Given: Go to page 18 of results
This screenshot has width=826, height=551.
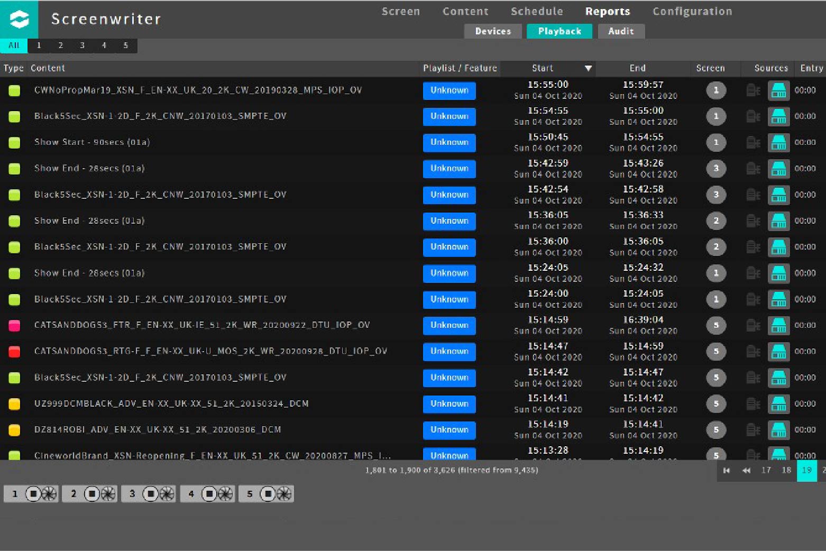Looking at the screenshot, I should 786,470.
